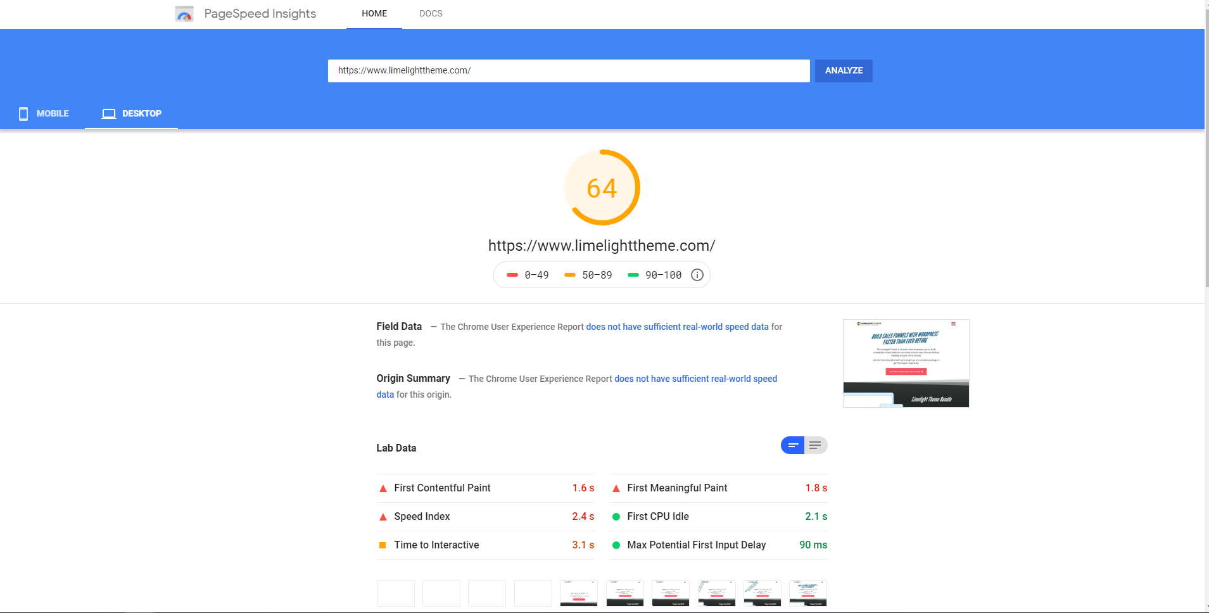This screenshot has height=613, width=1209.
Task: Click the 1.8 s value
Action: pos(816,488)
